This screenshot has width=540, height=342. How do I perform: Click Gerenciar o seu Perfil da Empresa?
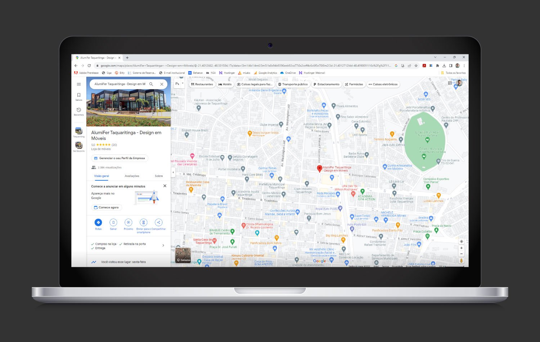120,158
